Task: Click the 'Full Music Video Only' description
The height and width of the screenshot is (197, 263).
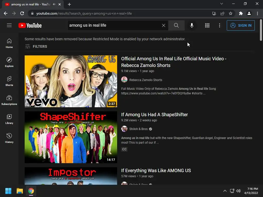Action: click(x=168, y=91)
